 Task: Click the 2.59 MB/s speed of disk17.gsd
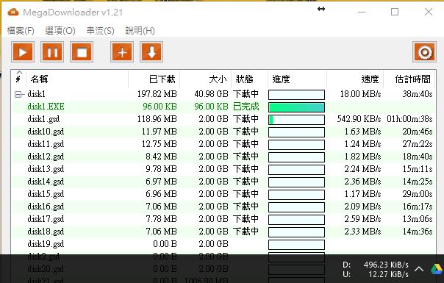click(x=362, y=219)
